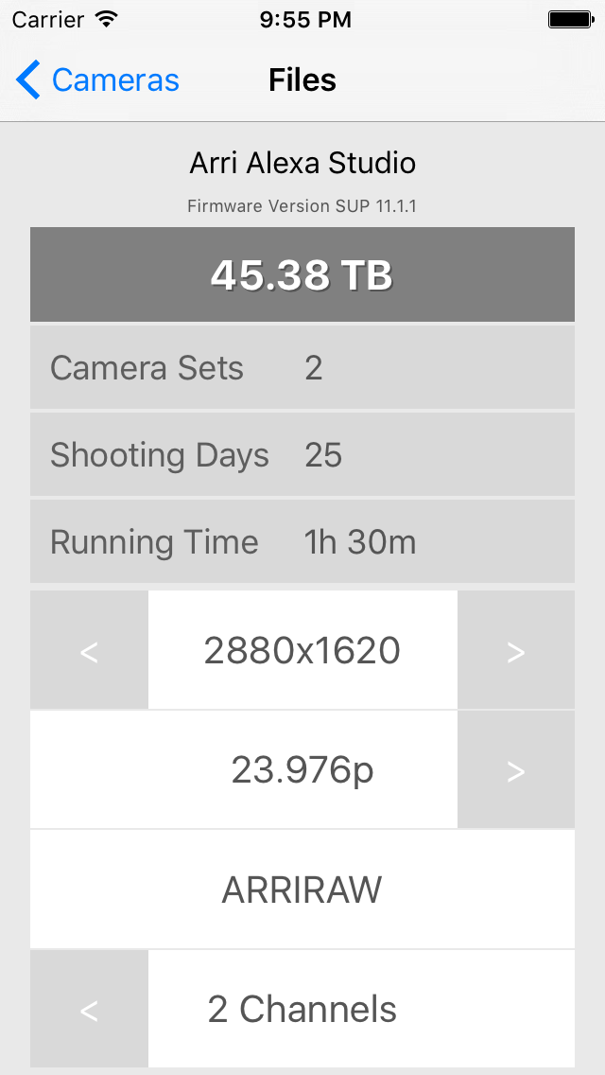Select the 45.38 TB storage total bar
The height and width of the screenshot is (1075, 605).
(302, 274)
